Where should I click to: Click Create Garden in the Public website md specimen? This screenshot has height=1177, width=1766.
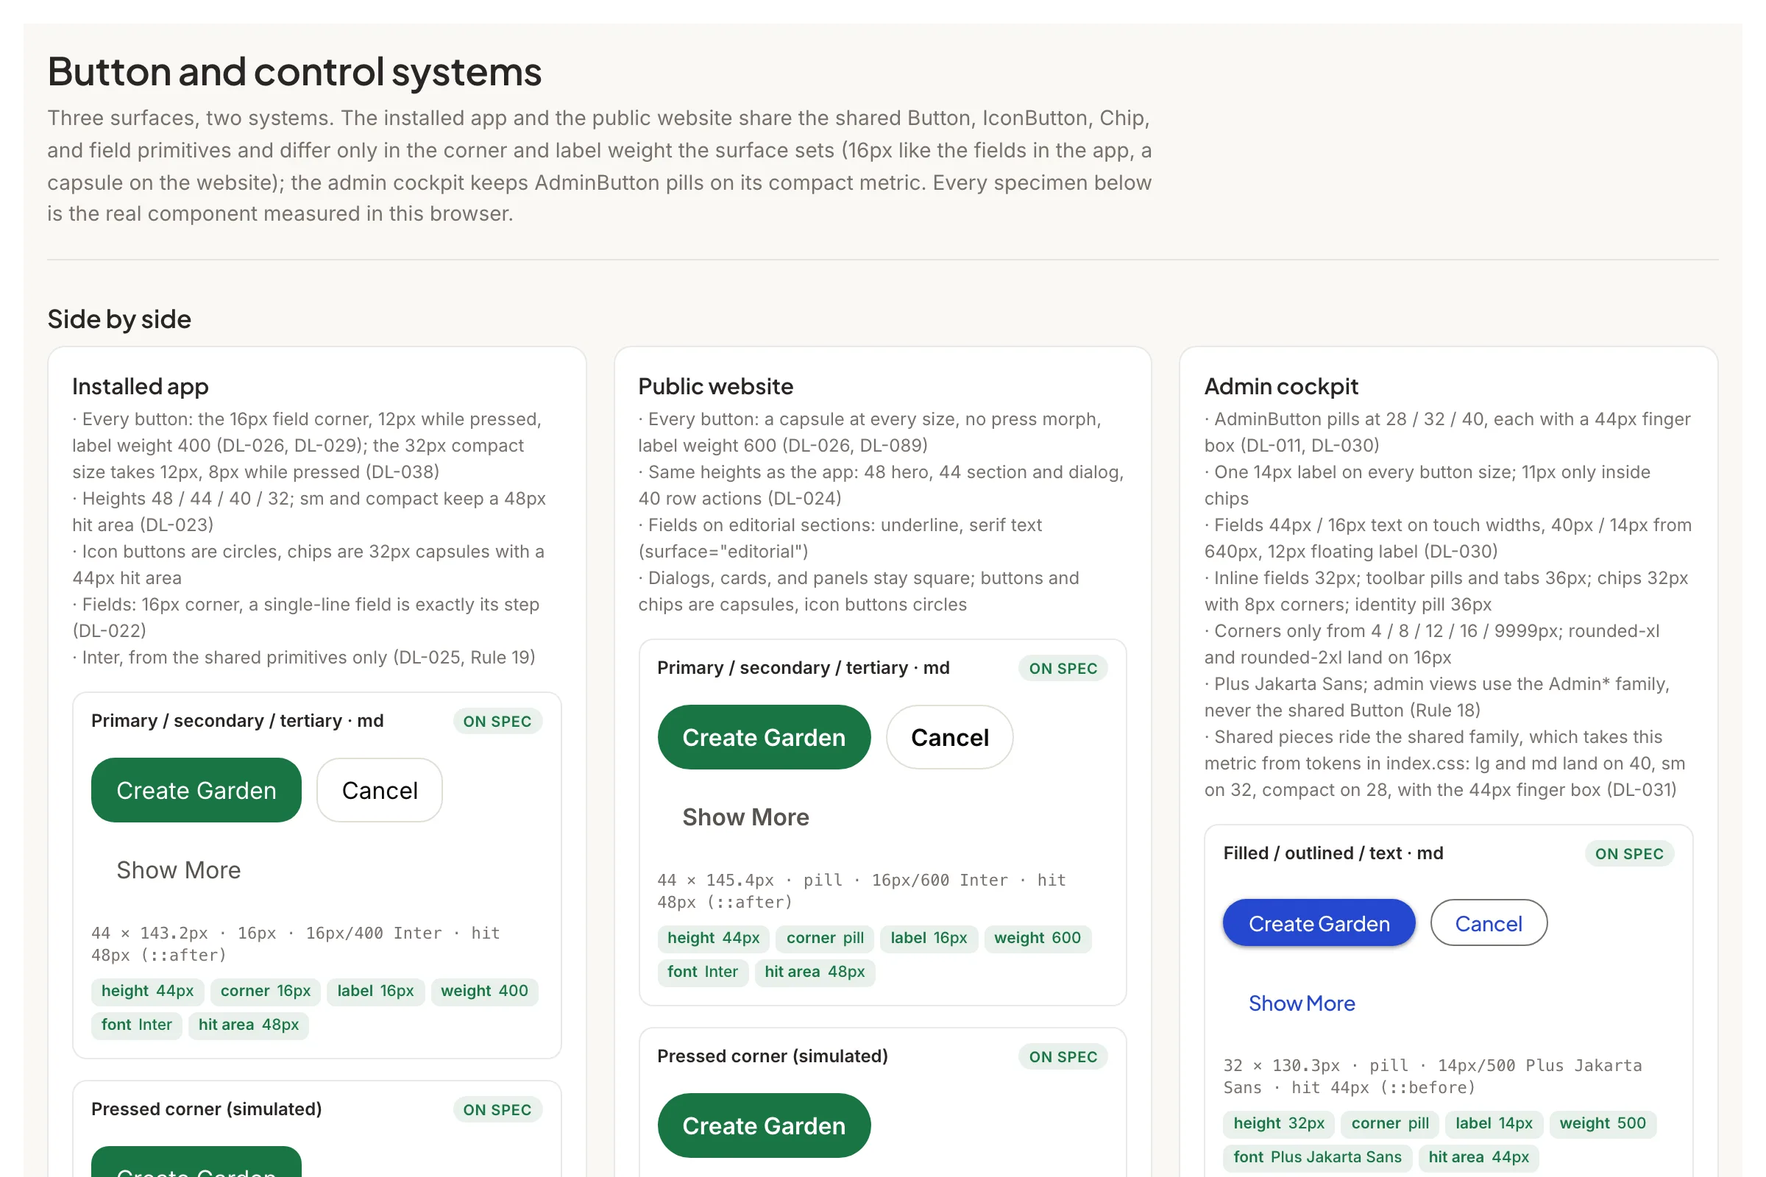[x=764, y=737]
